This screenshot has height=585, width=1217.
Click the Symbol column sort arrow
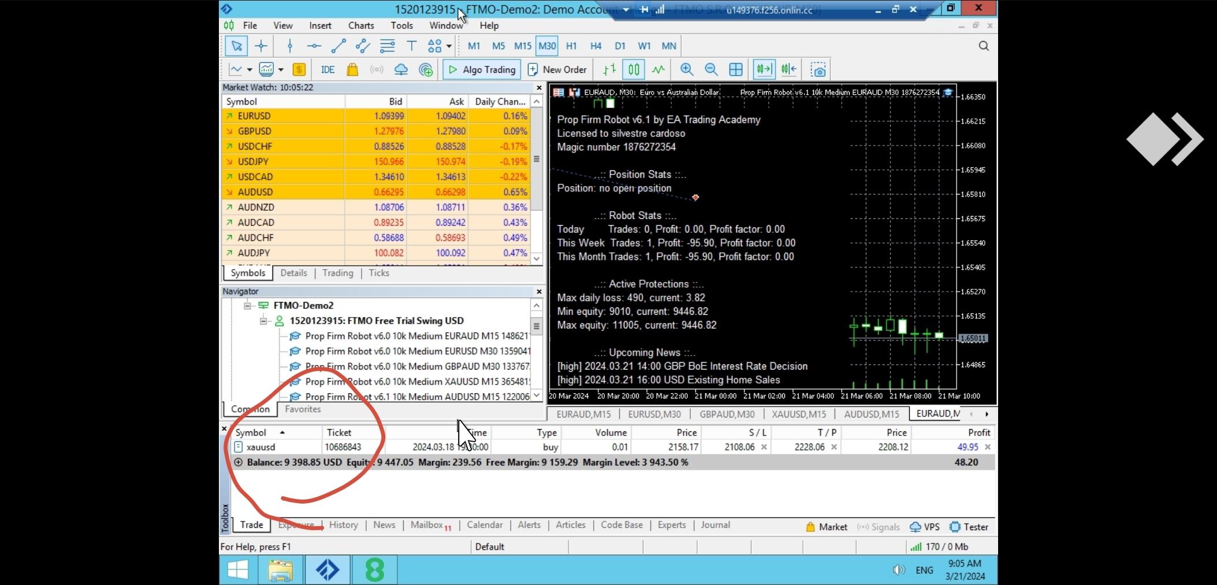(x=282, y=433)
